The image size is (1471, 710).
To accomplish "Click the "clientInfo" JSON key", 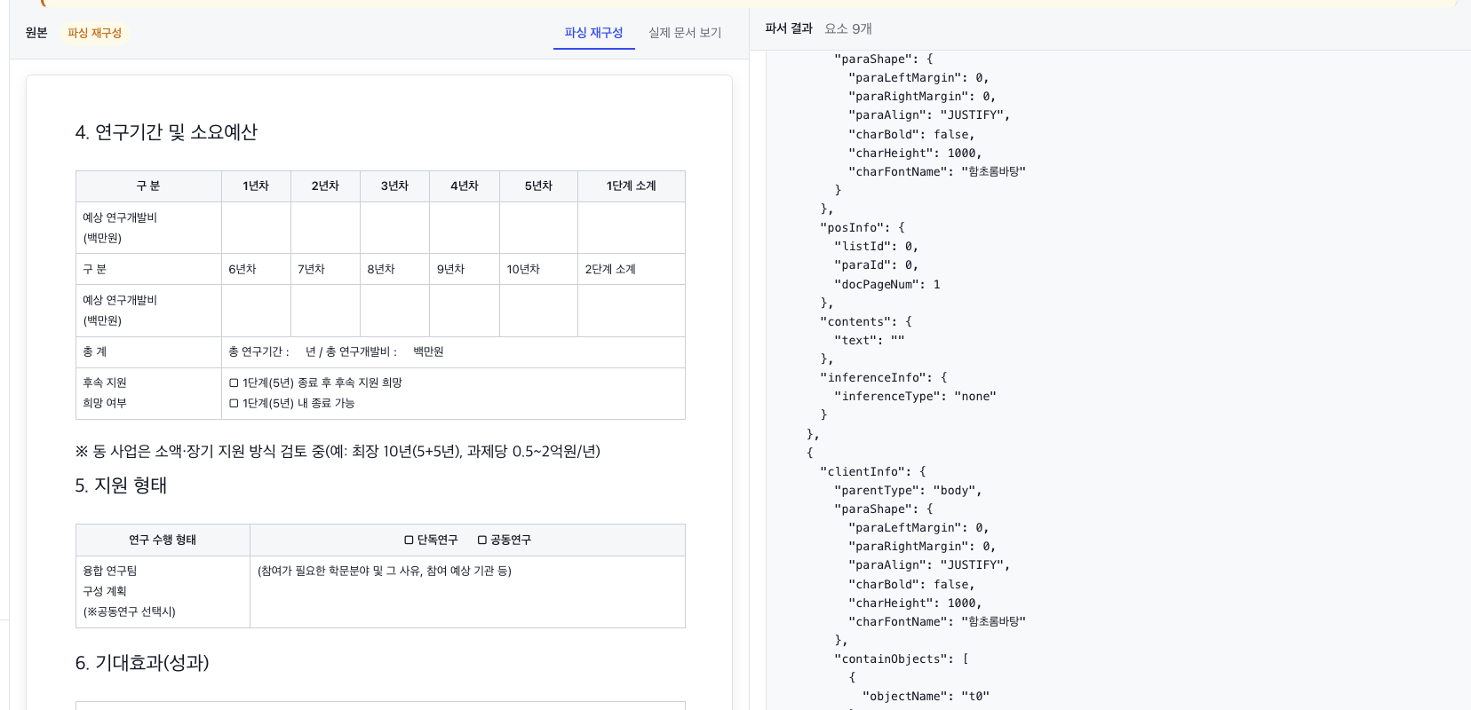I will click(861, 472).
